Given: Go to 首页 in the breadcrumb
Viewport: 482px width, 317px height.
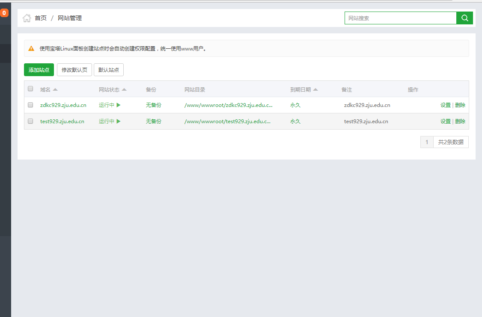Looking at the screenshot, I should [41, 18].
